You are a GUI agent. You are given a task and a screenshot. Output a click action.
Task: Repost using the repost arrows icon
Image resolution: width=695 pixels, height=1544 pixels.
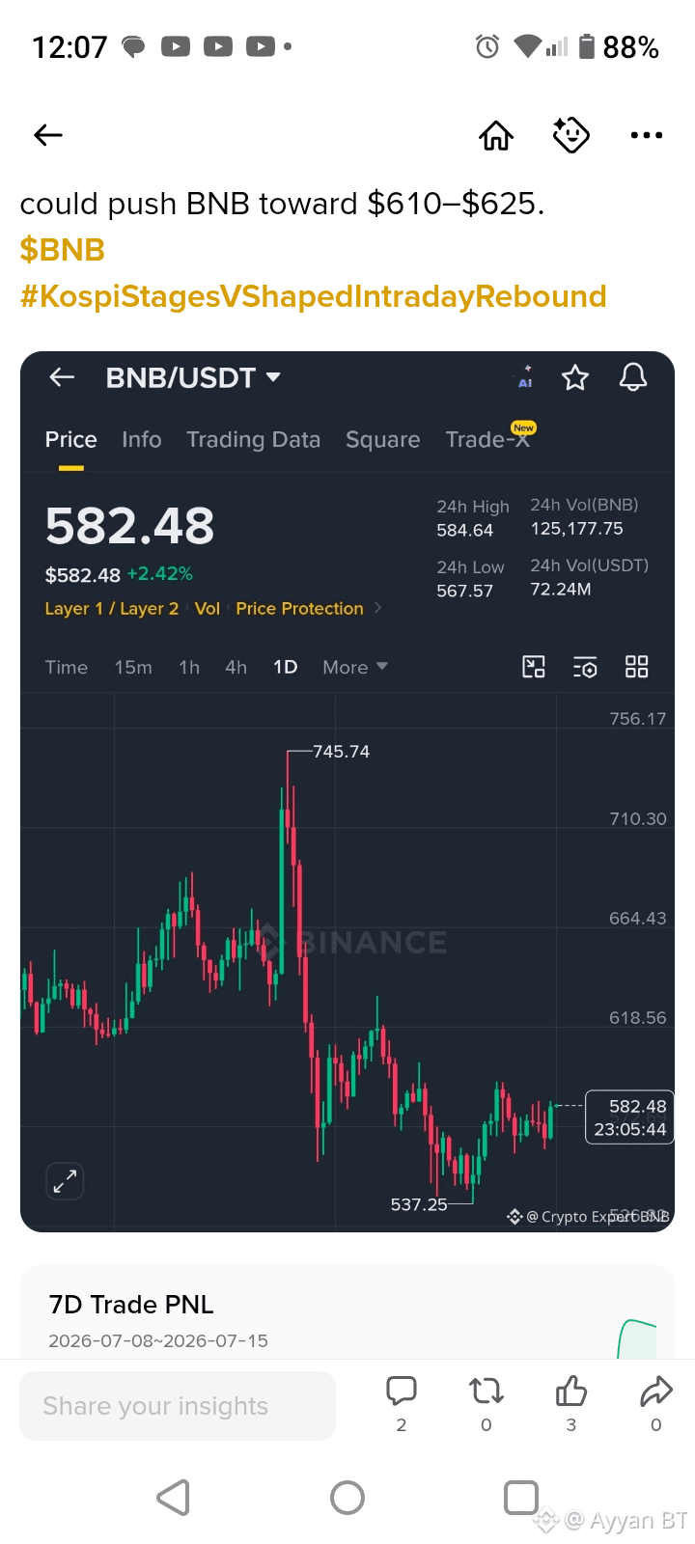click(x=486, y=1391)
